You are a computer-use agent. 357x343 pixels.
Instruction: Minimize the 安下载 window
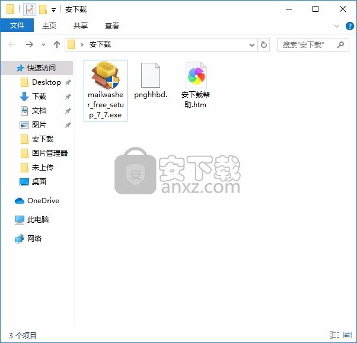(289, 9)
